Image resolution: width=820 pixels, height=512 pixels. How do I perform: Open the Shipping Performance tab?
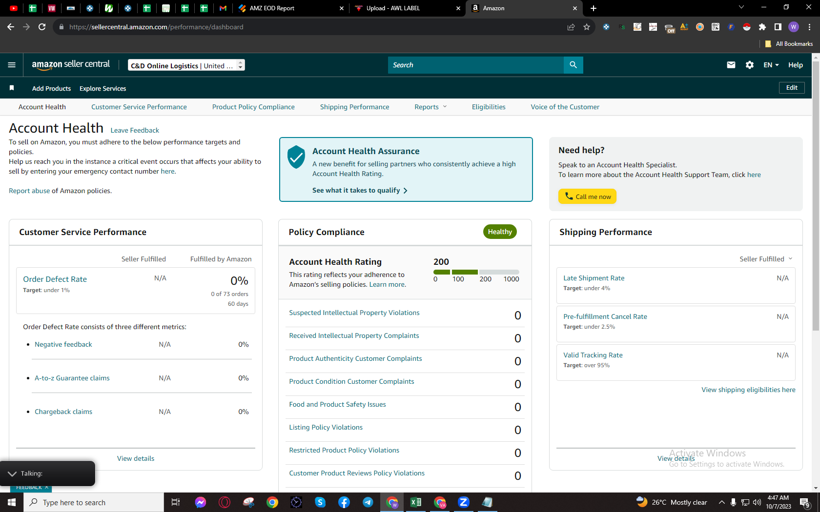[355, 107]
